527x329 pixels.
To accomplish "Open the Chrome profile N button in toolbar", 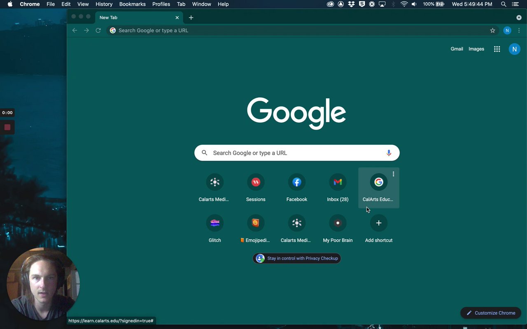I will coord(507,30).
